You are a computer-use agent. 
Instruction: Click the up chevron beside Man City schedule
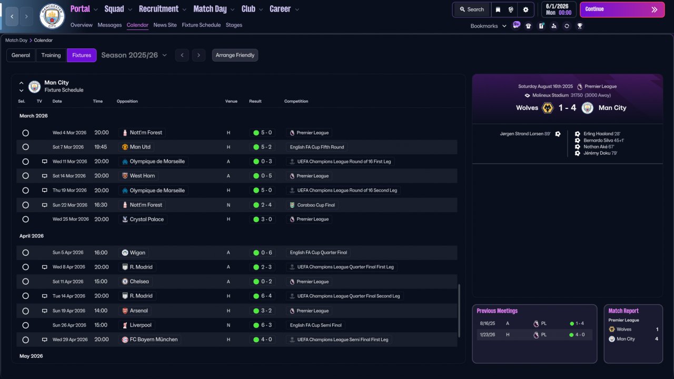tap(22, 83)
